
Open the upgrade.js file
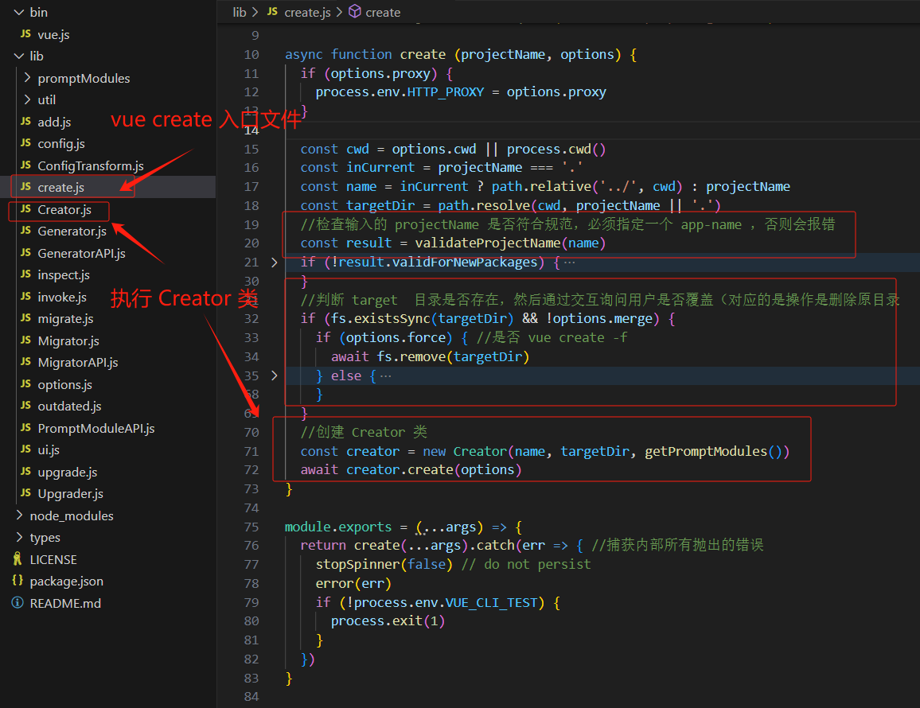point(68,473)
